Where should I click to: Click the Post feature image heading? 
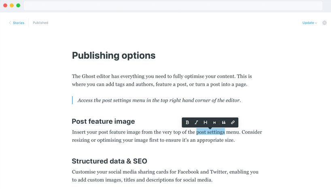point(103,121)
